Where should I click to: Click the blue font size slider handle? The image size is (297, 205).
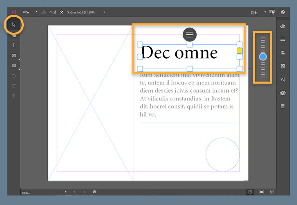(263, 57)
